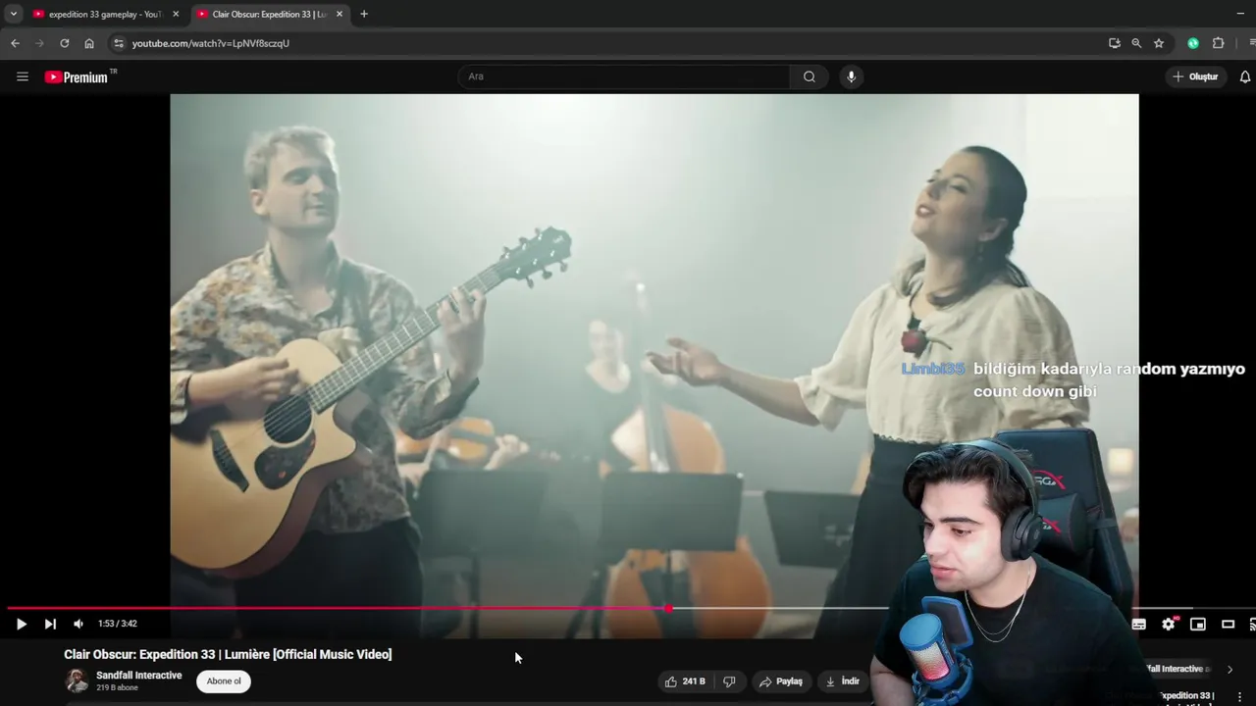The width and height of the screenshot is (1256, 706).
Task: Dislike the video thumbs-down
Action: click(x=729, y=681)
